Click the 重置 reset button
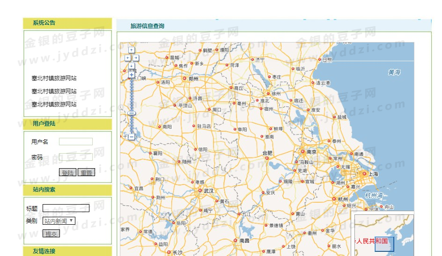This screenshot has height=256, width=442. tap(86, 172)
